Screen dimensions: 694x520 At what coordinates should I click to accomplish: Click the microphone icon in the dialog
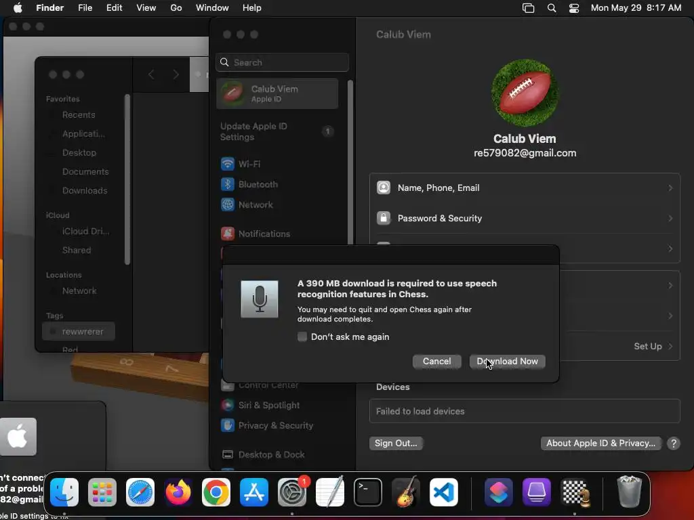click(x=260, y=299)
